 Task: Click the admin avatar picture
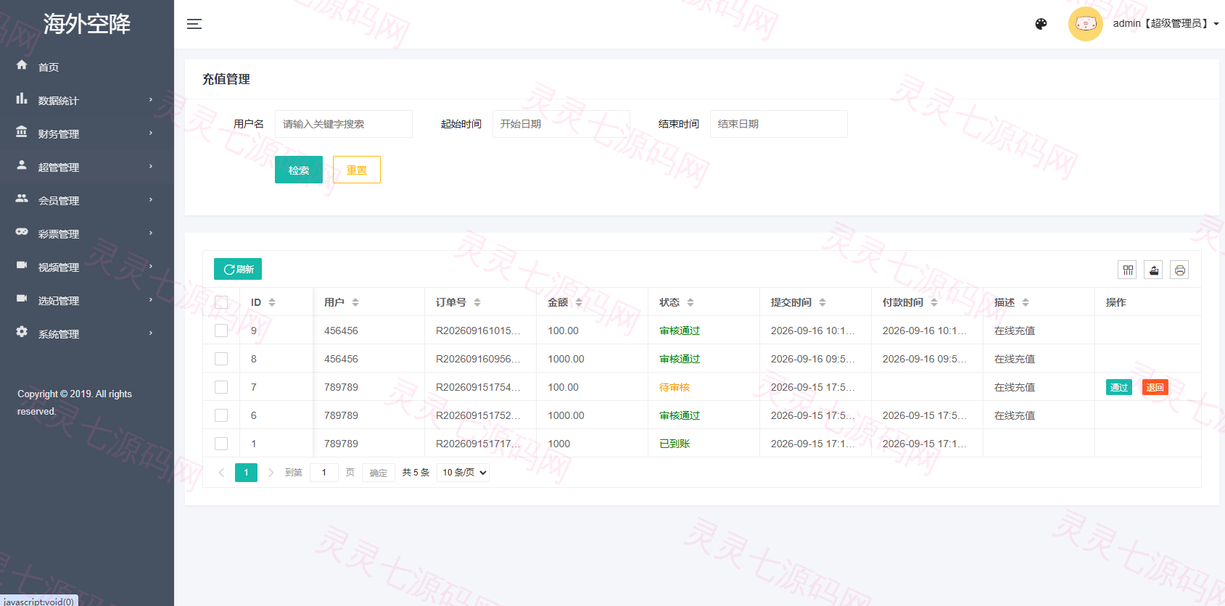[1086, 24]
